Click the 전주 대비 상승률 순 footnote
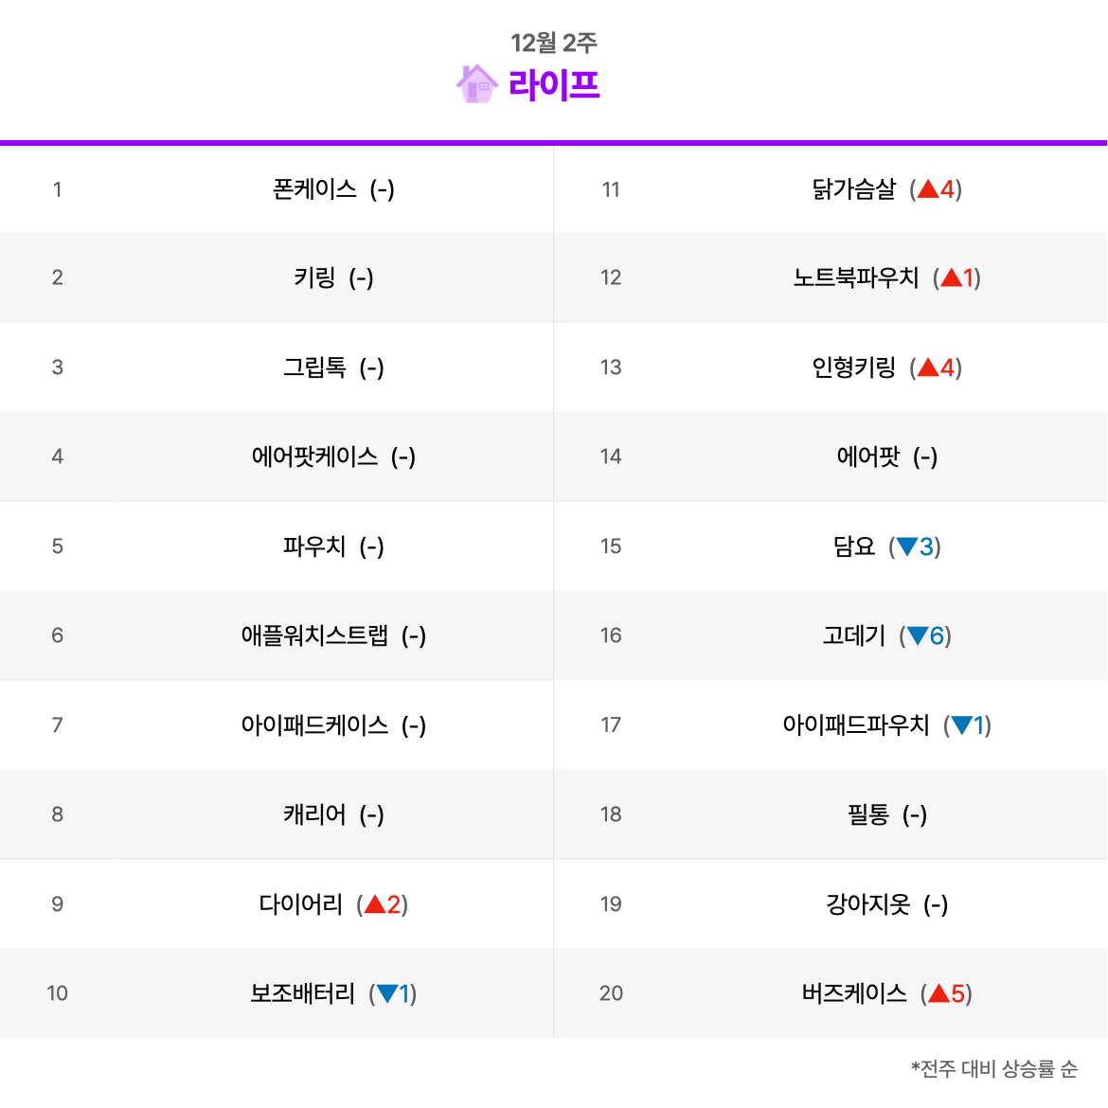Screen dimensions: 1108x1108 pos(994,1068)
